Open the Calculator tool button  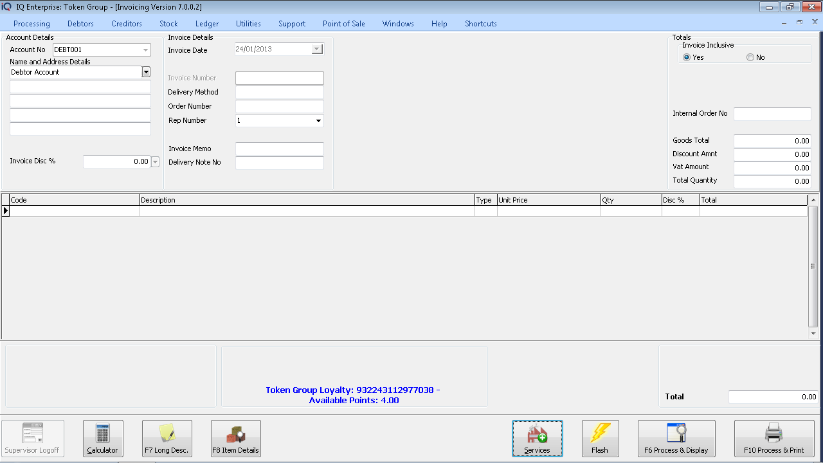[x=102, y=439]
